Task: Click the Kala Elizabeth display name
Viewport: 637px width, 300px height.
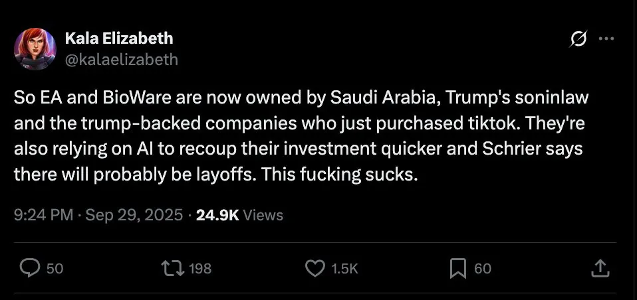Action: [x=119, y=39]
